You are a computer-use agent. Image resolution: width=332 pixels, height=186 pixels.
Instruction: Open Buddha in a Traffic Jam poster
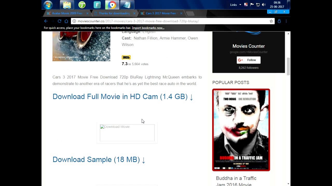pyautogui.click(x=241, y=130)
